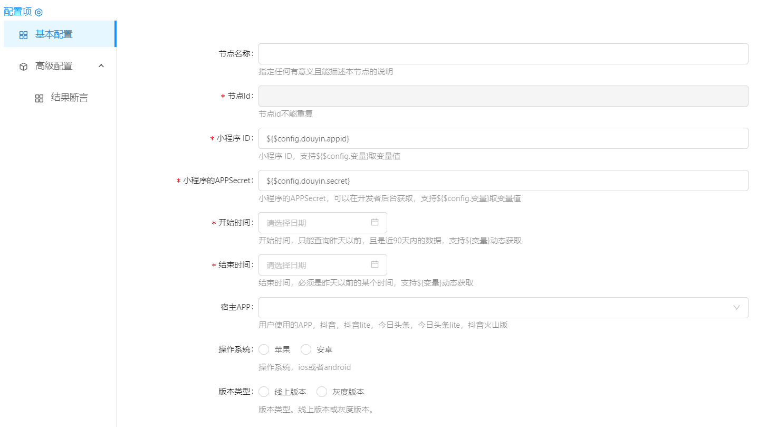Screen dimensions: 767x427
Task: Open the 结果断言 menu item
Action: click(69, 98)
